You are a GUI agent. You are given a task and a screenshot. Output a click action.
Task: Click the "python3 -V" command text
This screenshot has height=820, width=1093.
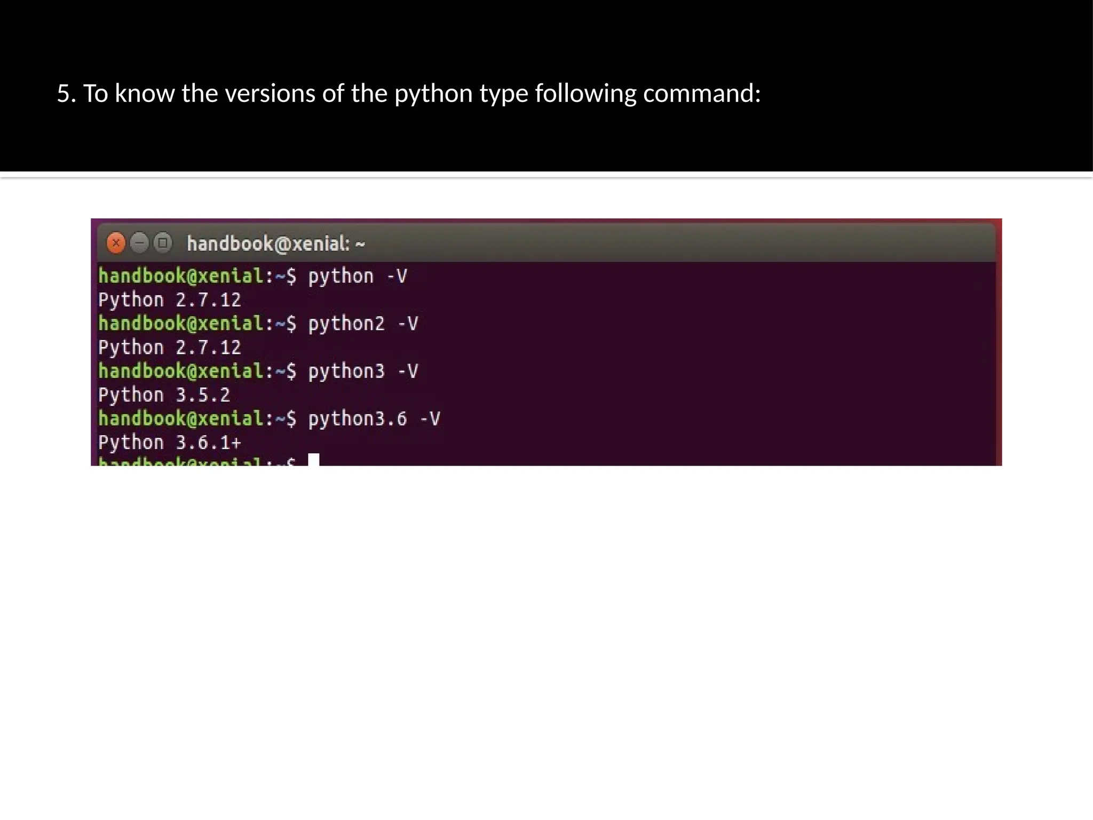(x=363, y=372)
